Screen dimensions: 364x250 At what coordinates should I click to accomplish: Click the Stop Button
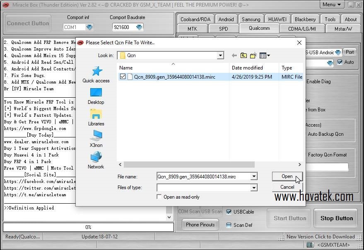click(335, 218)
